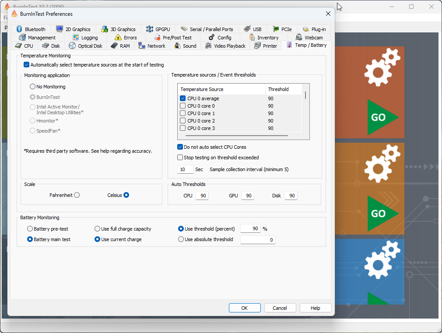Screen dimensions: 442x333
Task: Maximize the BurnInTest main window
Action: 411,7
